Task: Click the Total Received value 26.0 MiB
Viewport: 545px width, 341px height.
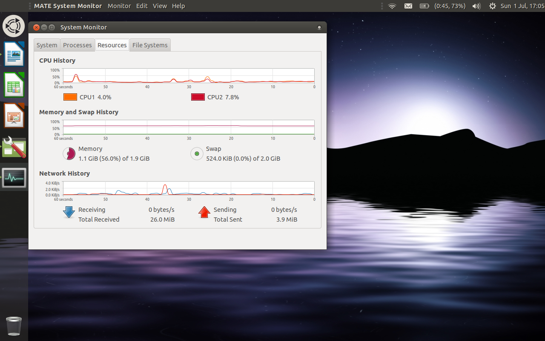Action: (x=162, y=220)
